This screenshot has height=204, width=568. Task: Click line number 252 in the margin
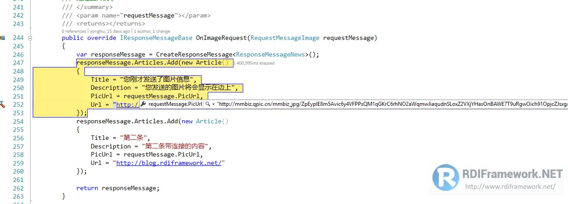[x=18, y=104]
